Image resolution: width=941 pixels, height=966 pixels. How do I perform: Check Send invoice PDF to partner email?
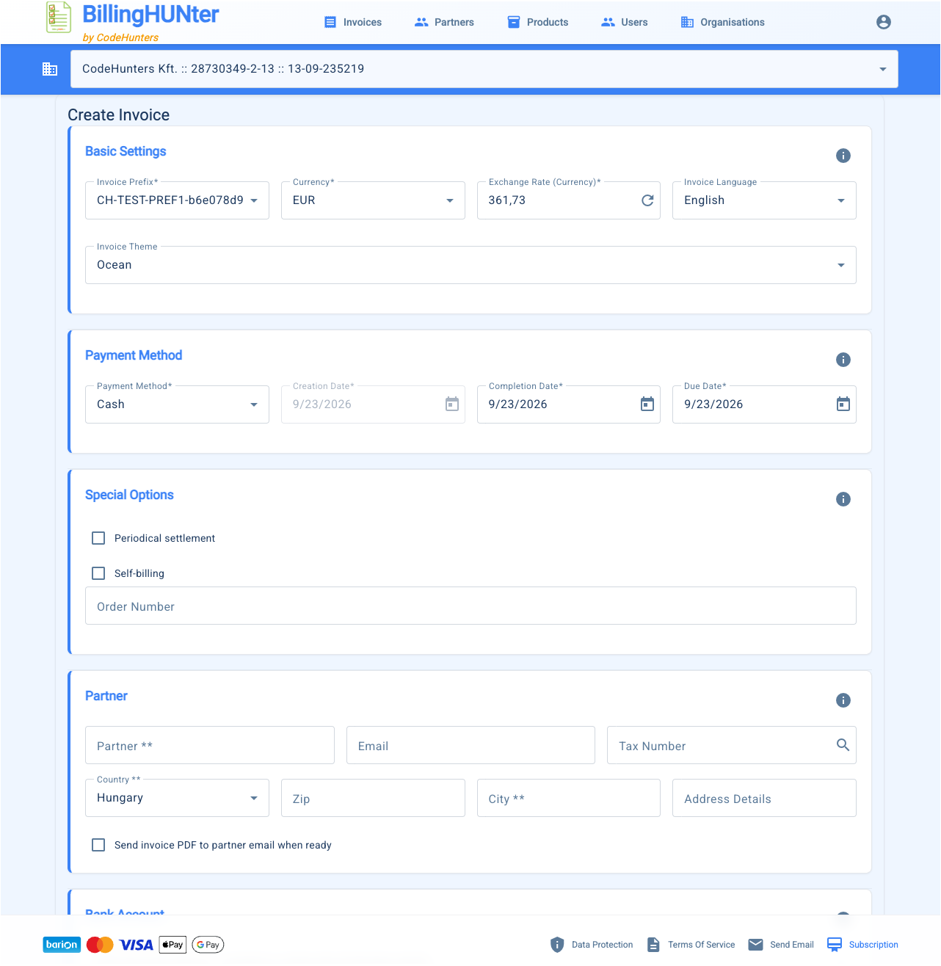98,845
